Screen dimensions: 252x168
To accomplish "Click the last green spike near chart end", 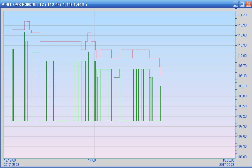I will pos(160,87).
